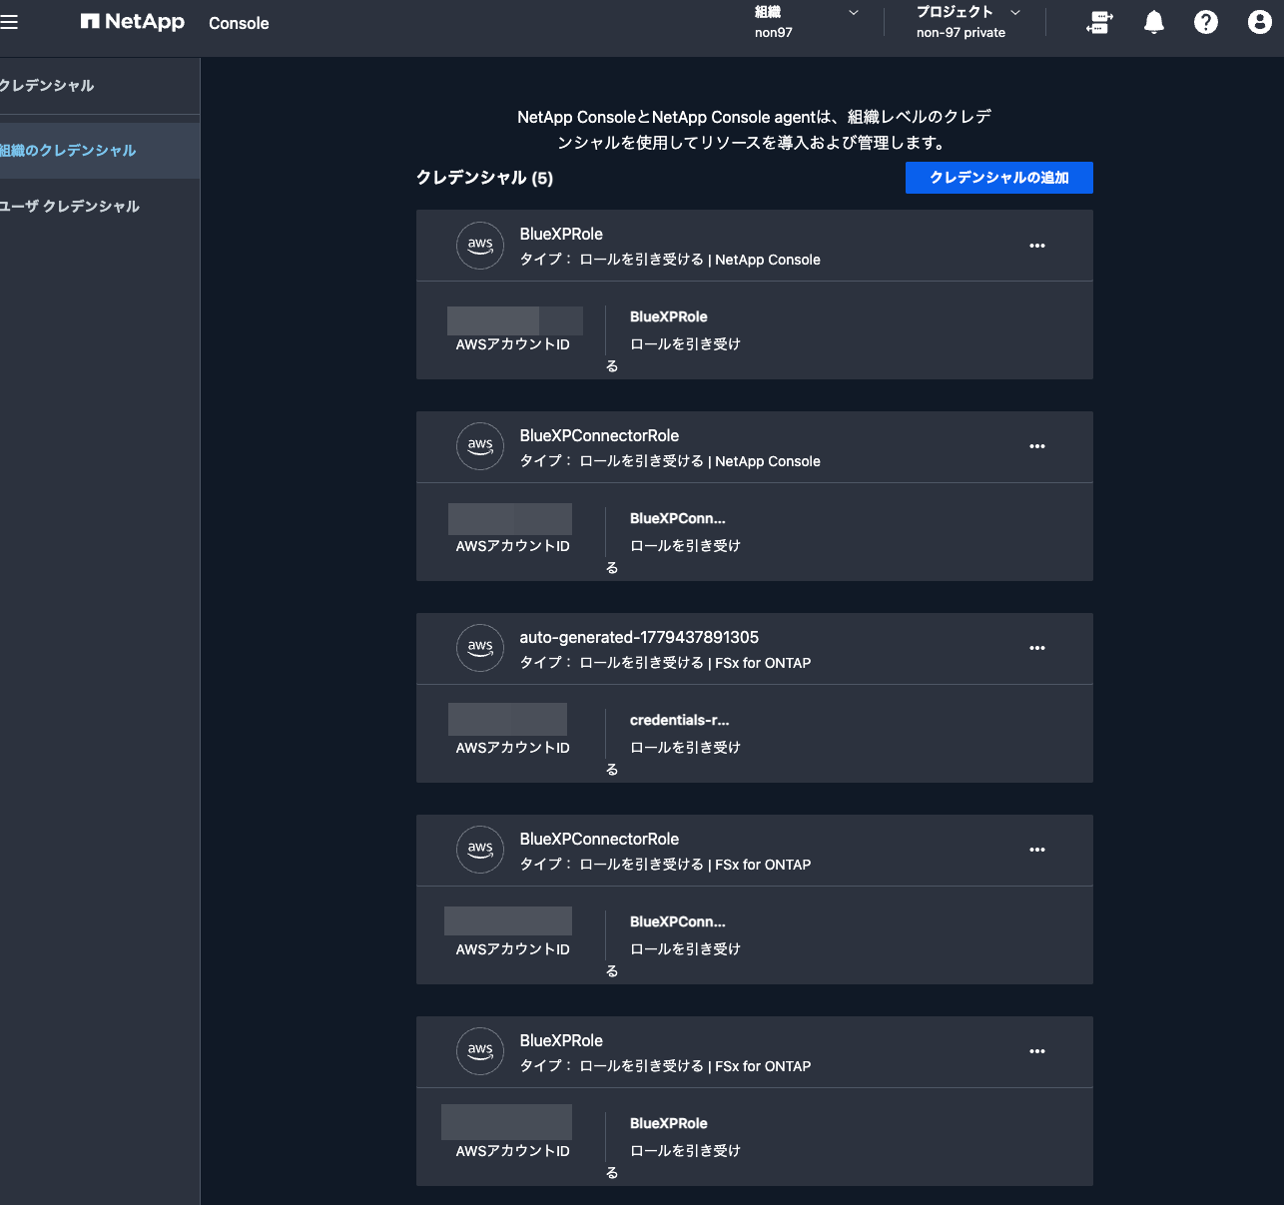Click BlueXPConn... role name in the FSx for ONTAP card
The height and width of the screenshot is (1205, 1284).
click(678, 921)
